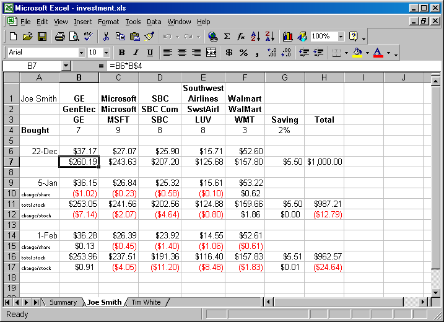The height and width of the screenshot is (322, 444).
Task: Go to the first sheet tab
Action: tap(7, 302)
